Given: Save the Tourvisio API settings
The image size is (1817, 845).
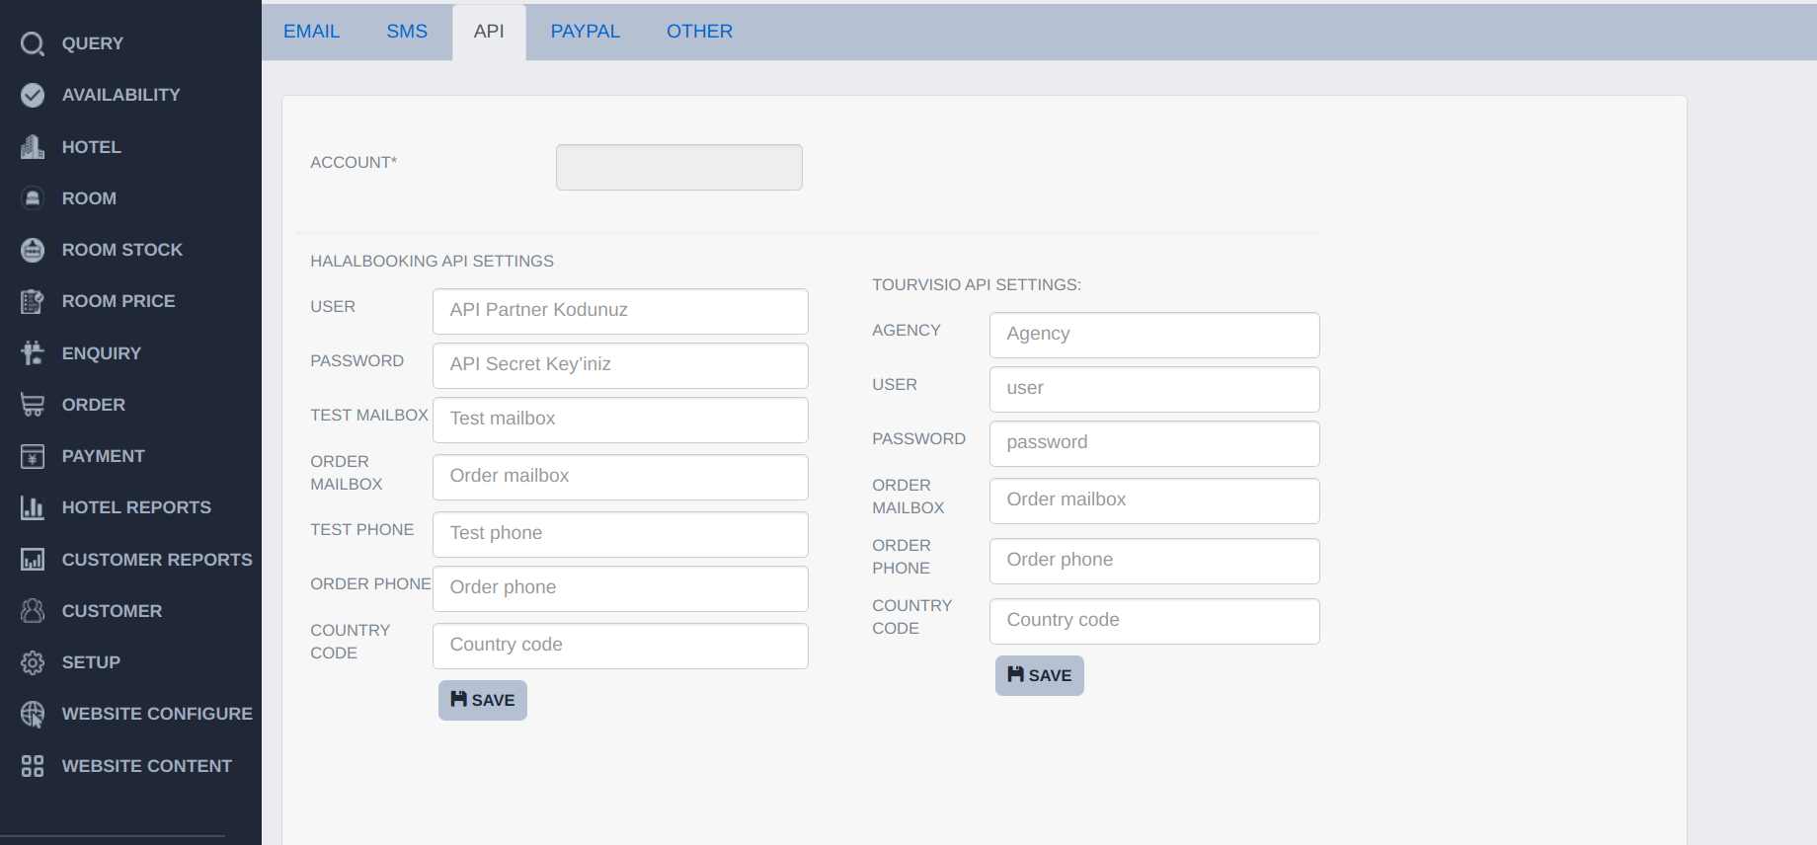Looking at the screenshot, I should point(1040,675).
